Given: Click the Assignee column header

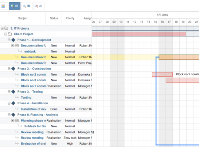Looking at the screenshot, I should coord(85,18).
